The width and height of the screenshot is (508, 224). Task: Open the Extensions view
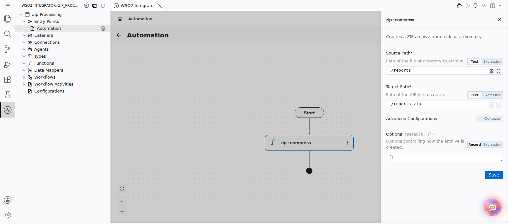point(8,80)
